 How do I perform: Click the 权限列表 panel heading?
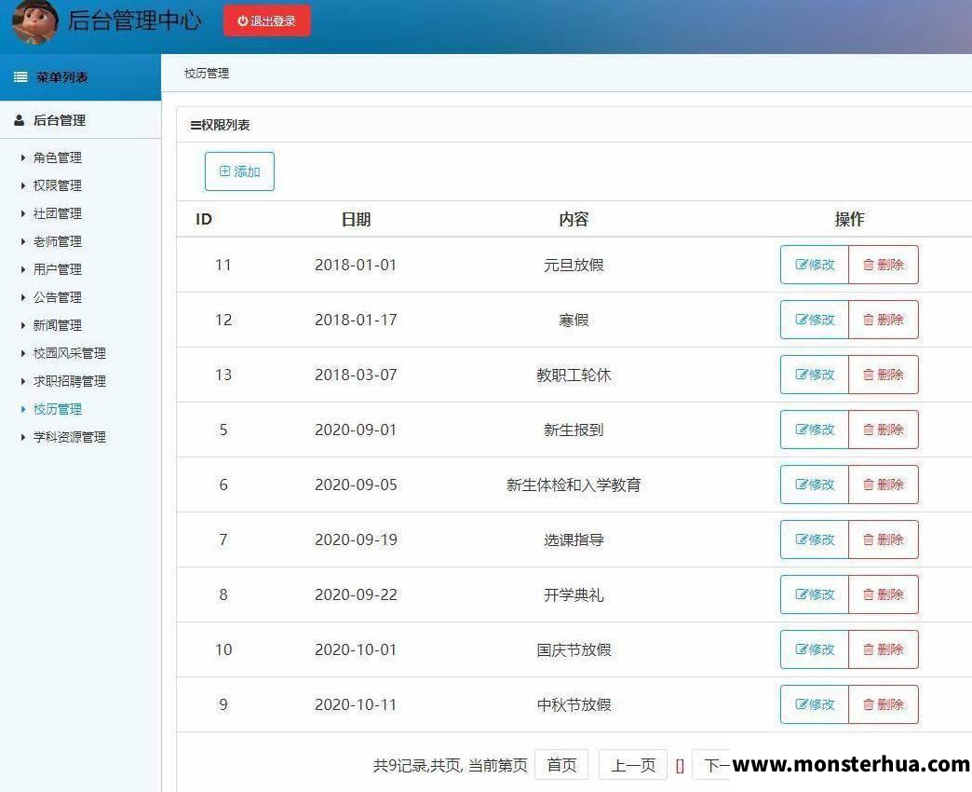[x=220, y=125]
